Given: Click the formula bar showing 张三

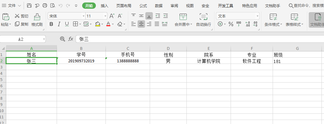Looking at the screenshot, I should 200,39.
